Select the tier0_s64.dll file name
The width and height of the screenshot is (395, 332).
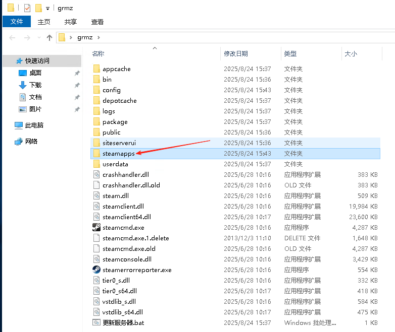pyautogui.click(x=120, y=291)
